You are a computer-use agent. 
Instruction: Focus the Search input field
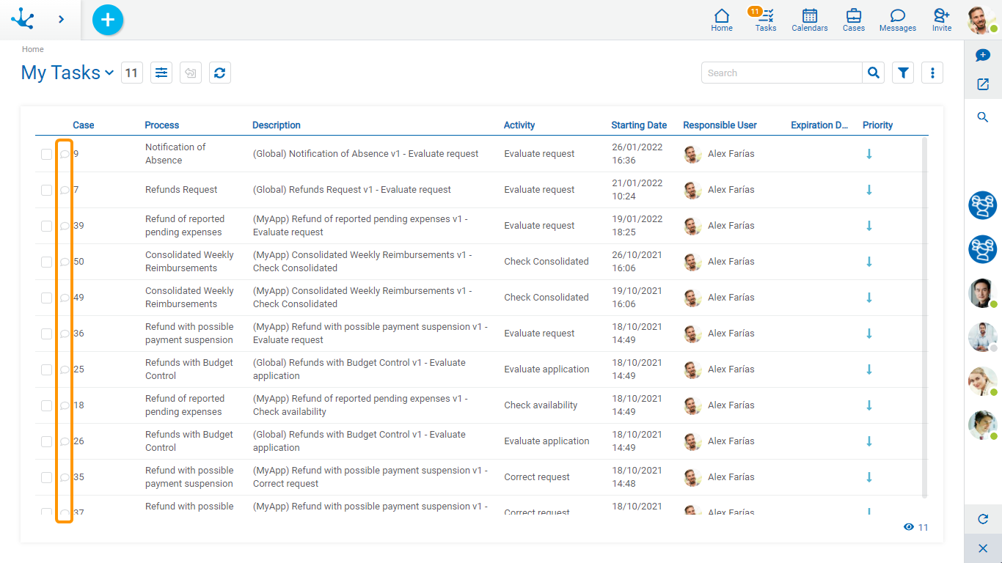click(782, 73)
